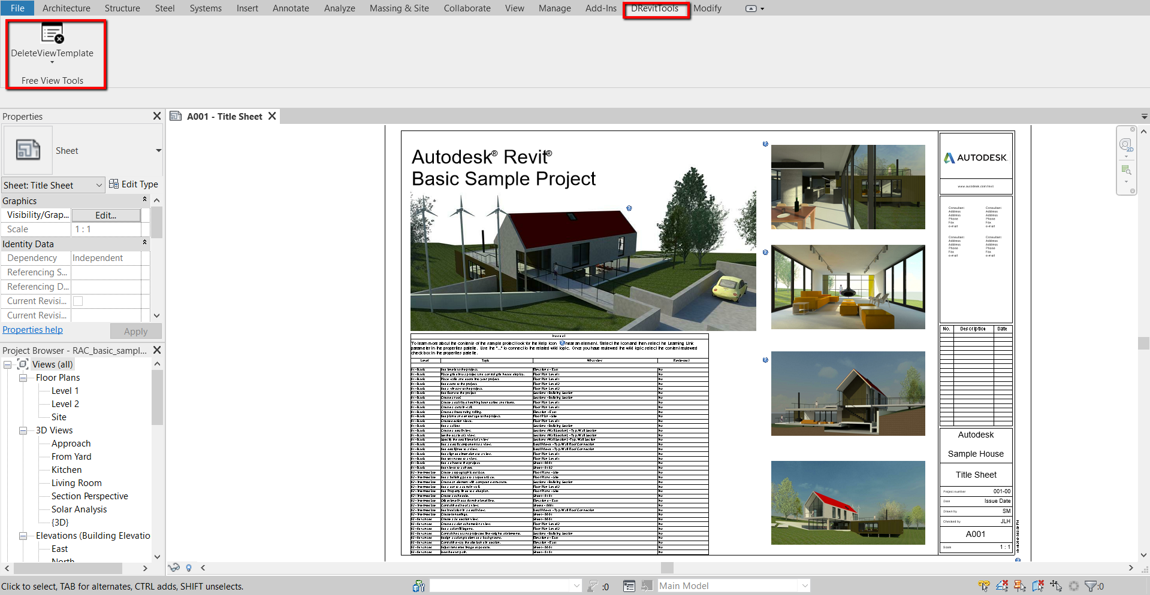Screen dimensions: 1150x595
Task: Close the Project Browser panel
Action: 157,350
